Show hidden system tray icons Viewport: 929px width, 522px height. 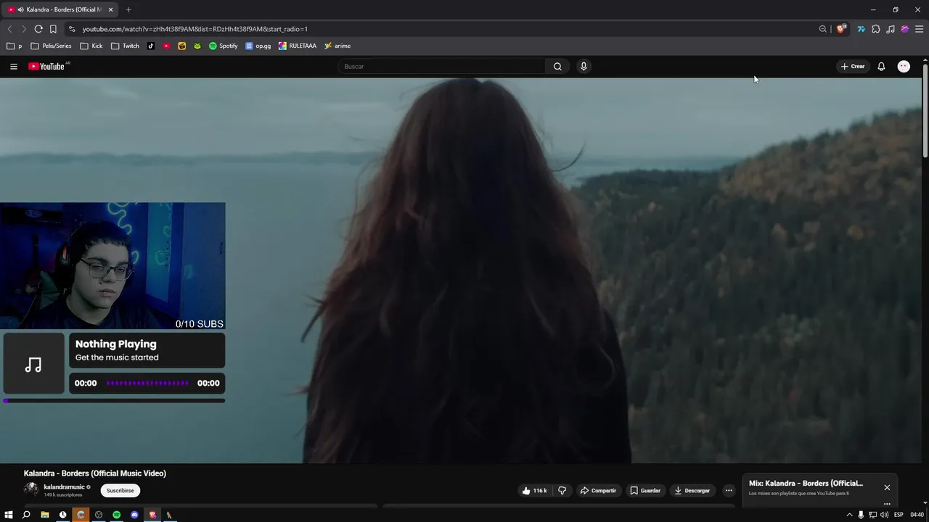point(849,515)
